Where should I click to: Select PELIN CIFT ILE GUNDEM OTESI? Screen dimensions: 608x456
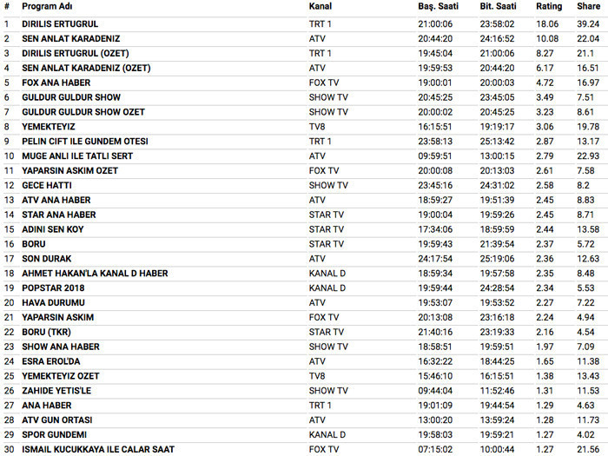point(85,141)
